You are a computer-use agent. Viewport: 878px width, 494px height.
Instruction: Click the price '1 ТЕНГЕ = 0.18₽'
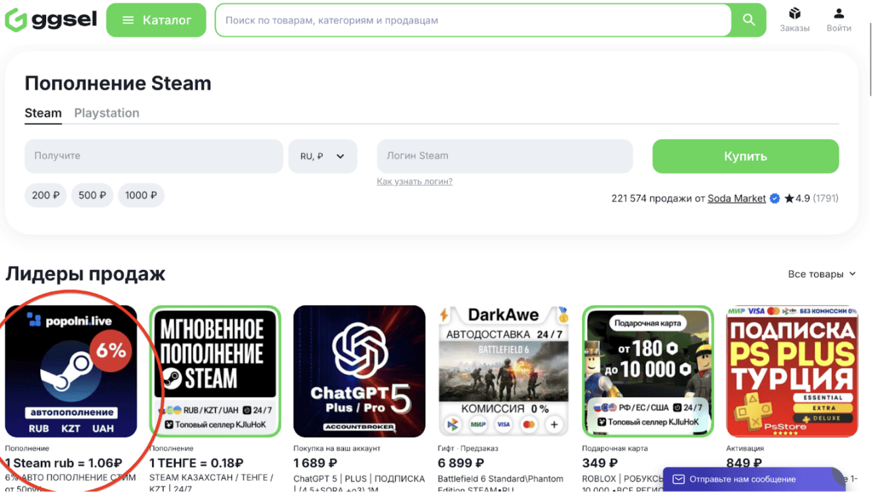[197, 463]
